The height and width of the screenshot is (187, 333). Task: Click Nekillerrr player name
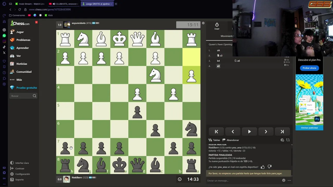pos(77,177)
